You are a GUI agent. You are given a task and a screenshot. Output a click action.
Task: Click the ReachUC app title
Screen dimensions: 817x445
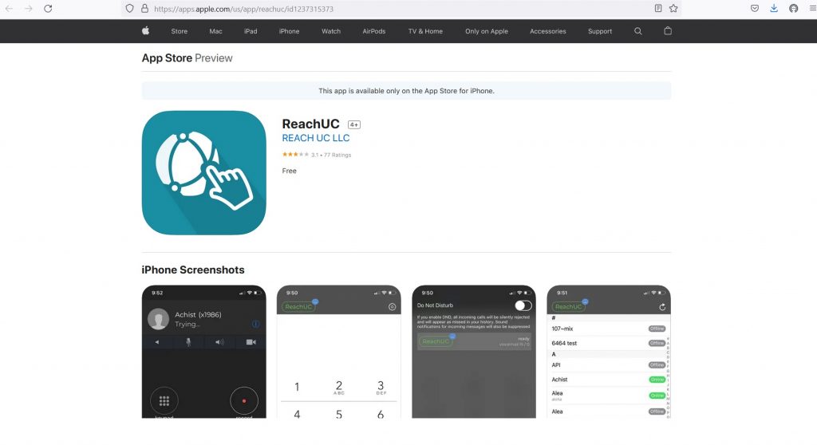tap(310, 124)
